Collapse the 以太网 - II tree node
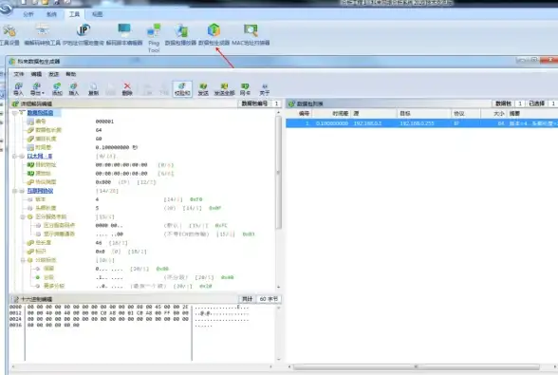Viewport: 558px width, 375px height. [14, 156]
